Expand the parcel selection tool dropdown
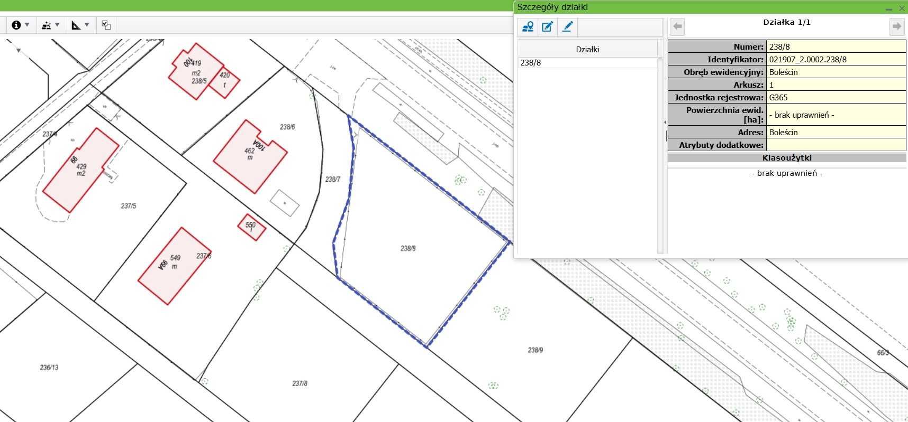This screenshot has height=422, width=908. click(57, 25)
